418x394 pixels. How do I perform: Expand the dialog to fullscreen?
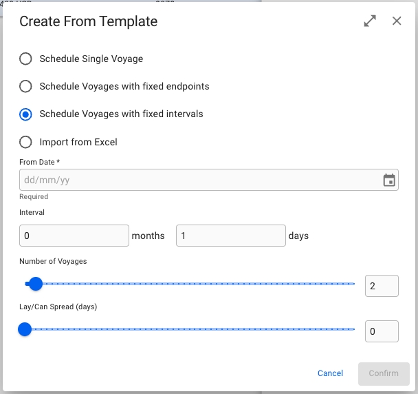coord(370,21)
